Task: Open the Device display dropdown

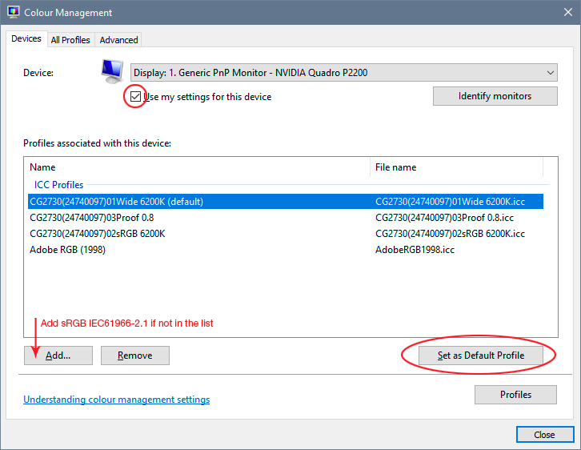Action: [343, 73]
